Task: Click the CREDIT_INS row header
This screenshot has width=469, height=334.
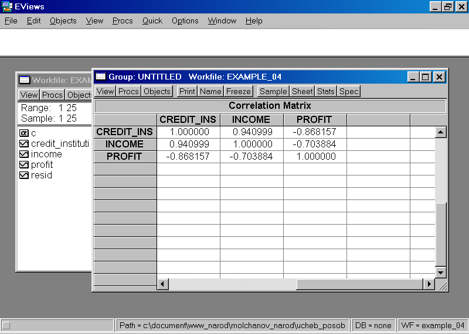Action: point(125,132)
